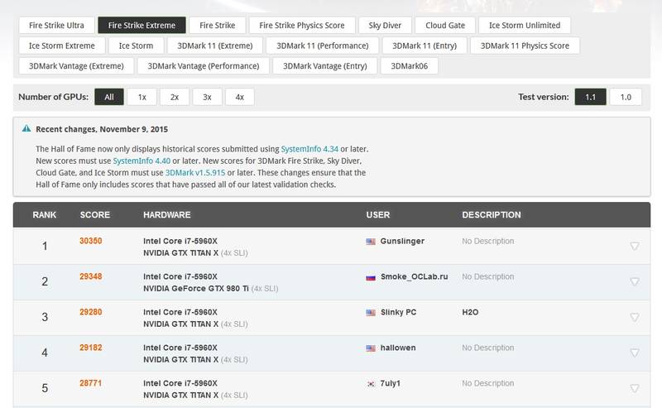Open 3DMark Vantage (Extreme) tab
This screenshot has height=408, width=662.
[76, 66]
